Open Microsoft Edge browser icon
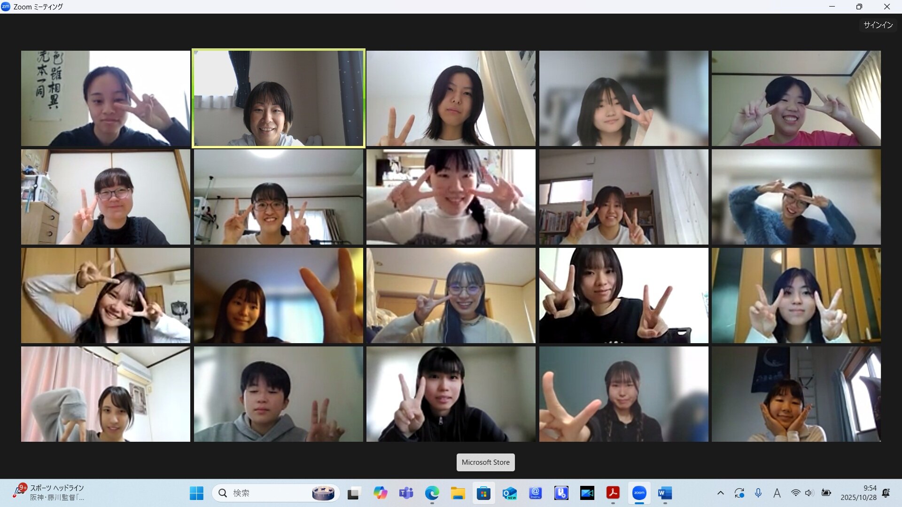 coord(432,493)
